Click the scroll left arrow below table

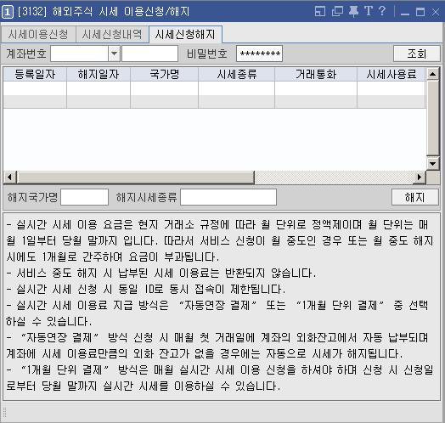pos(9,178)
